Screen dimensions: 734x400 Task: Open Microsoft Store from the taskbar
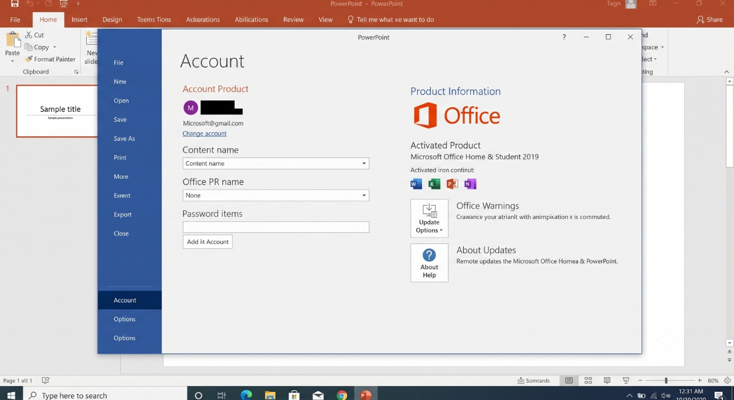point(294,395)
